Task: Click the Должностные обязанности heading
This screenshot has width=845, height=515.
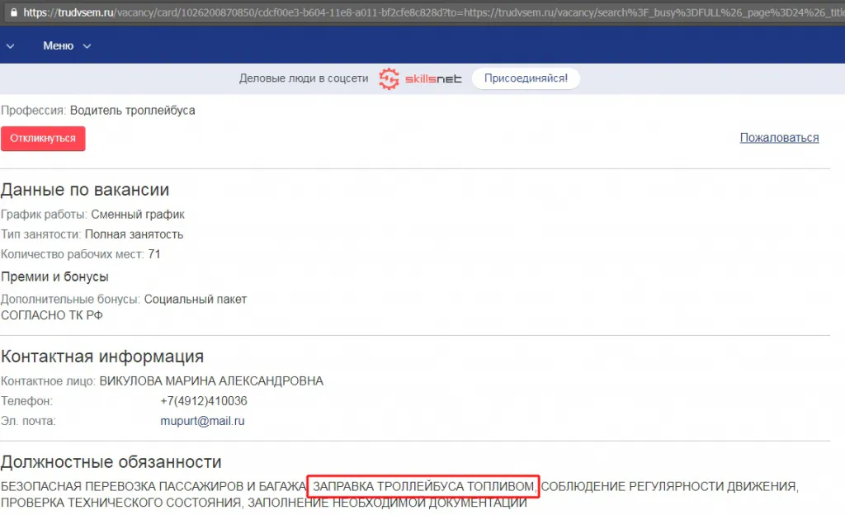Action: click(x=111, y=461)
